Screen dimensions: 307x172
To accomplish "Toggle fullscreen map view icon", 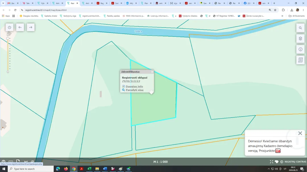I will pyautogui.click(x=271, y=162).
